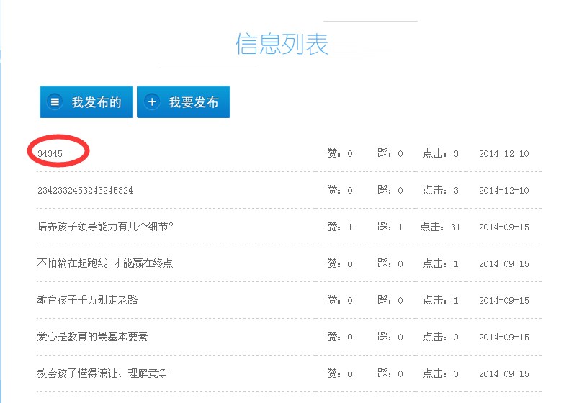Image resolution: width=574 pixels, height=403 pixels.
Task: Click date in the 不怕输在起跑线 row
Action: click(503, 263)
